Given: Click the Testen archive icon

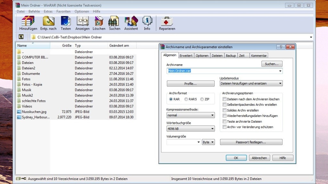Looking at the screenshot, I should point(66,21).
